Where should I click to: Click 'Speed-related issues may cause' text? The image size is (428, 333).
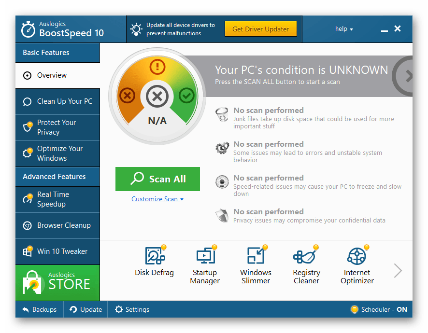(x=317, y=190)
